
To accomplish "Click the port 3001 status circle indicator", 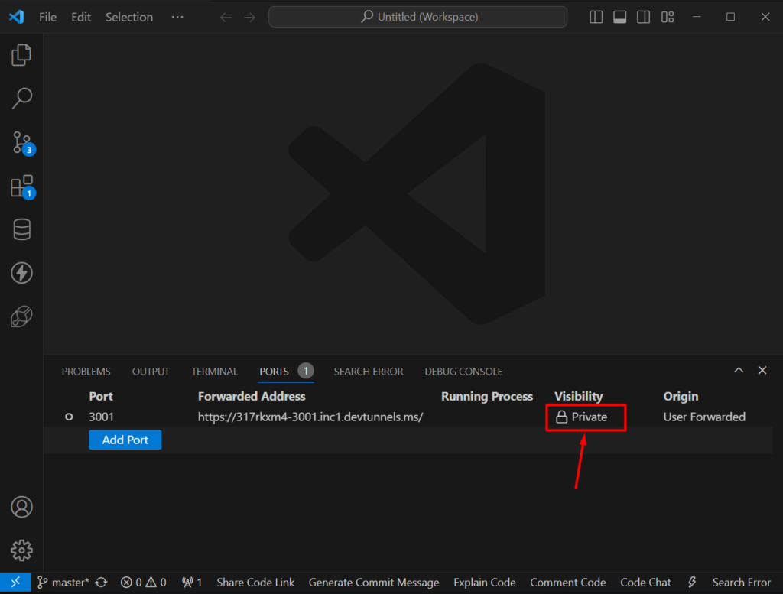I will (x=69, y=417).
